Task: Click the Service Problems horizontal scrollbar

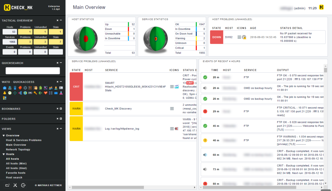Action: tap(108, 187)
